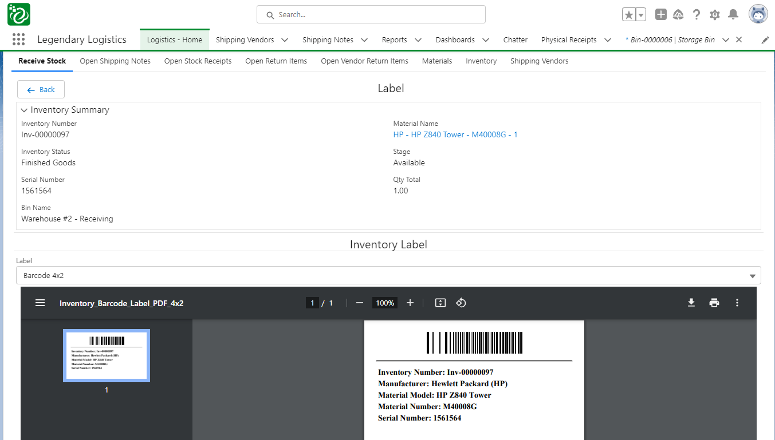The image size is (775, 440).
Task: Click the PDF title Inventory_Barcode_Label_PDF_4x2
Action: coord(121,303)
